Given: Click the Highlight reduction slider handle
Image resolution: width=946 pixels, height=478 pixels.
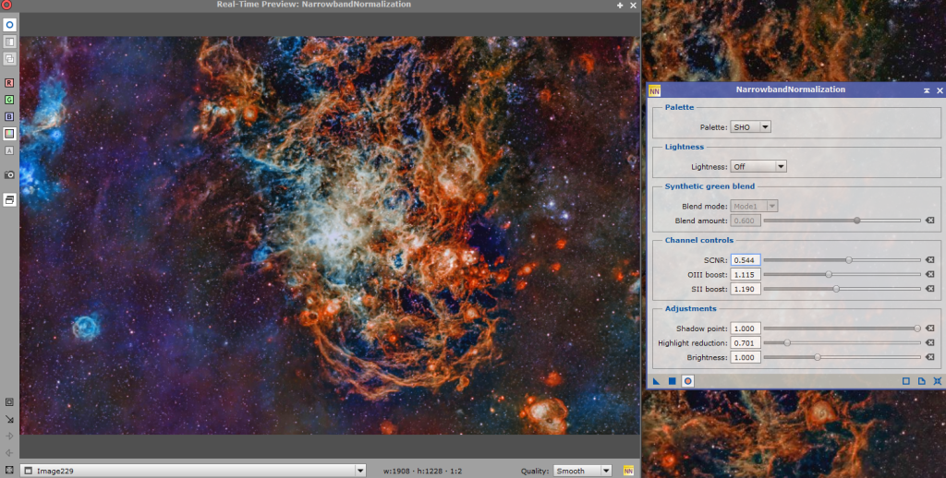Looking at the screenshot, I should pyautogui.click(x=787, y=343).
